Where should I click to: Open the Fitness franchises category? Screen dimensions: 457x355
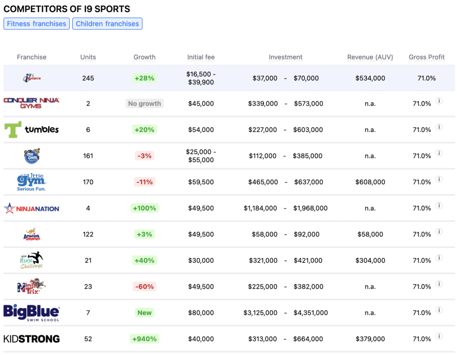coord(37,24)
